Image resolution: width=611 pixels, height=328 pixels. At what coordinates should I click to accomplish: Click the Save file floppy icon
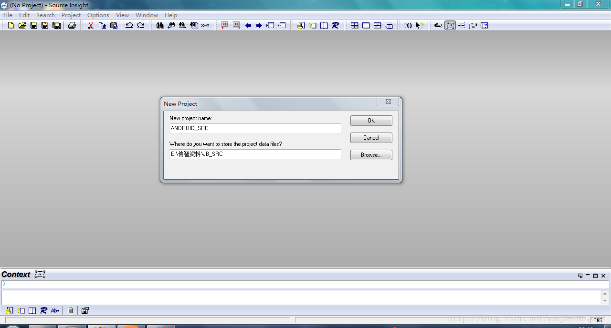34,25
